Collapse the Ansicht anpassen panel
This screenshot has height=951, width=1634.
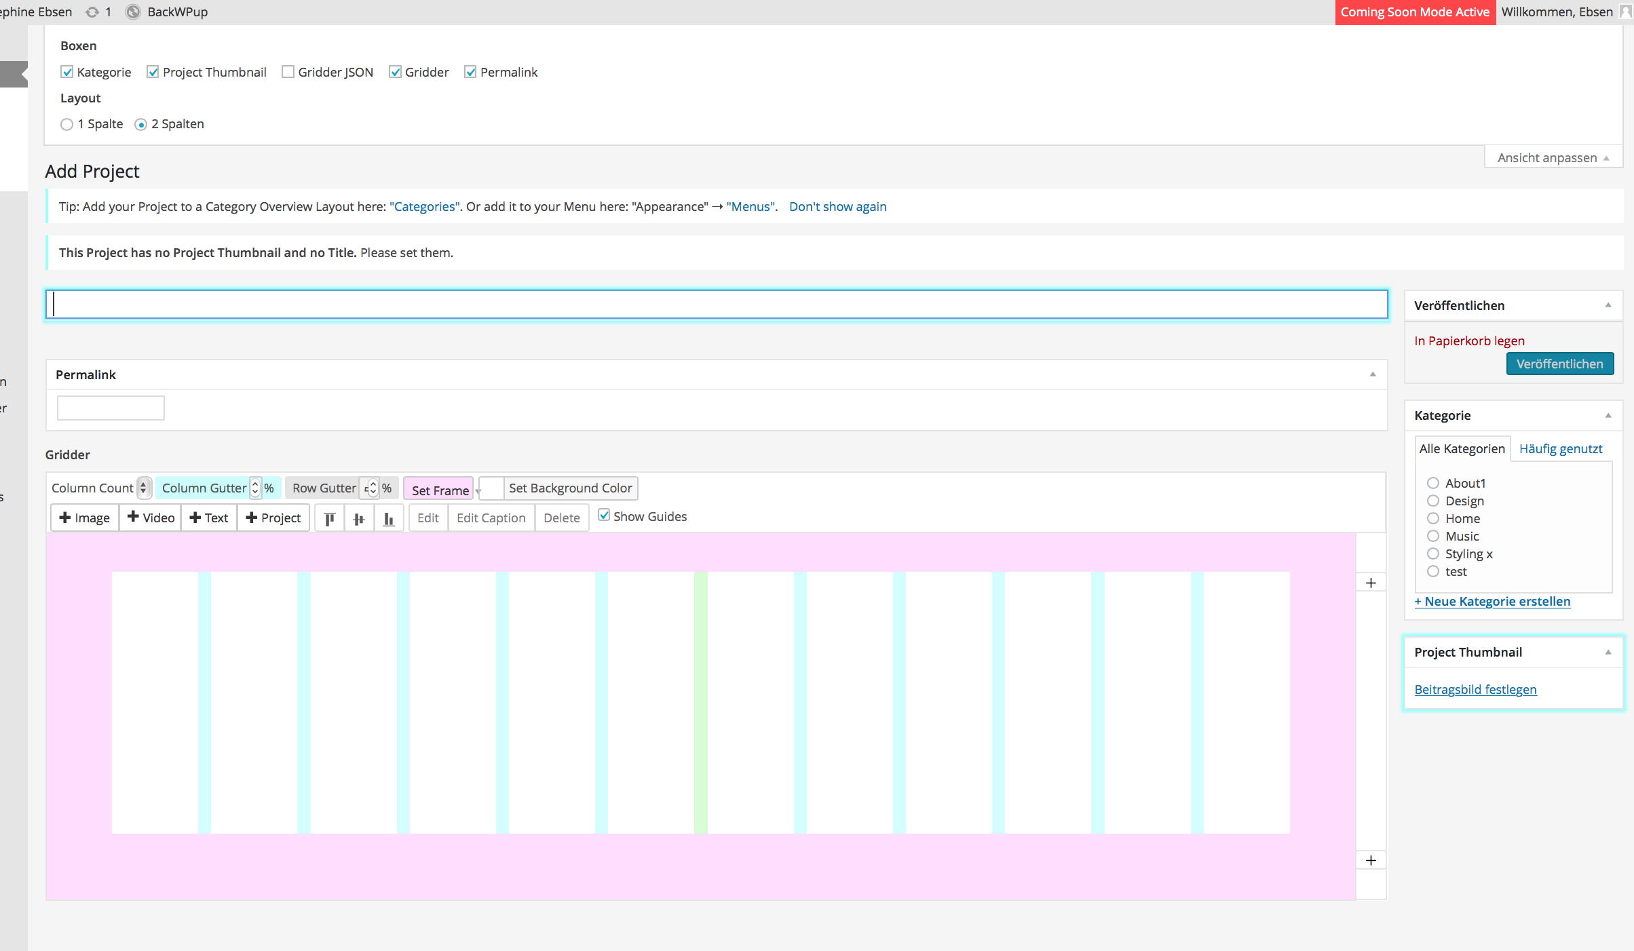pos(1553,158)
